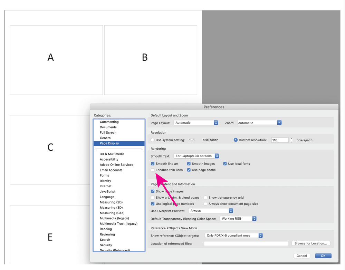Screen dimensions: 345x270
Task: Select Reviewing category
Action: coord(119,234)
